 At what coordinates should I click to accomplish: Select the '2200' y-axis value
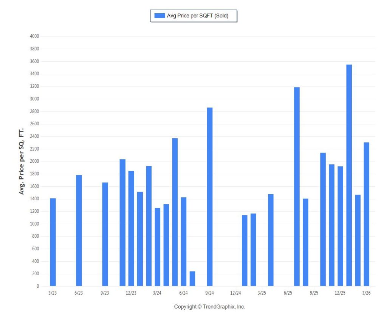click(x=34, y=149)
